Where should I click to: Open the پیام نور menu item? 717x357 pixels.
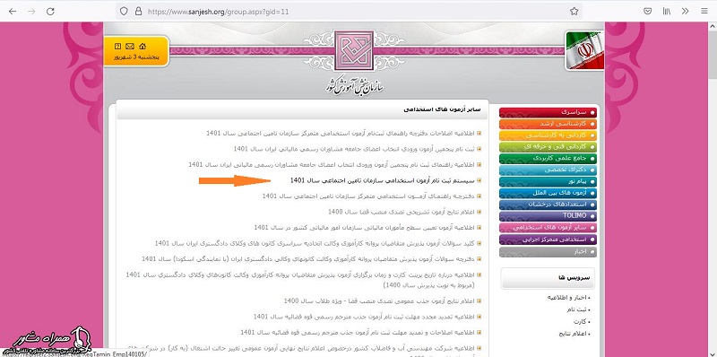point(548,182)
